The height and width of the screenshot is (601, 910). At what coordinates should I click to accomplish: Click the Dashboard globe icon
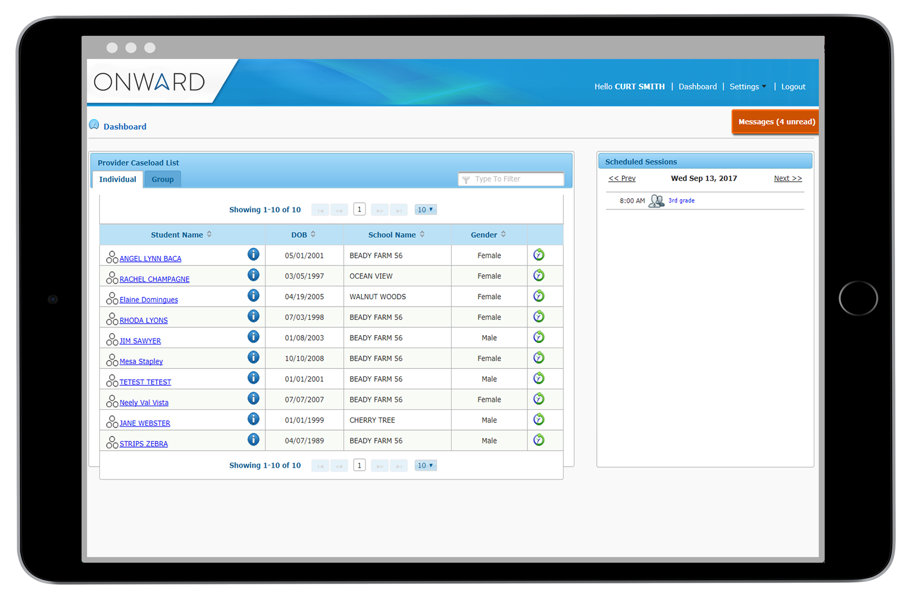click(94, 124)
